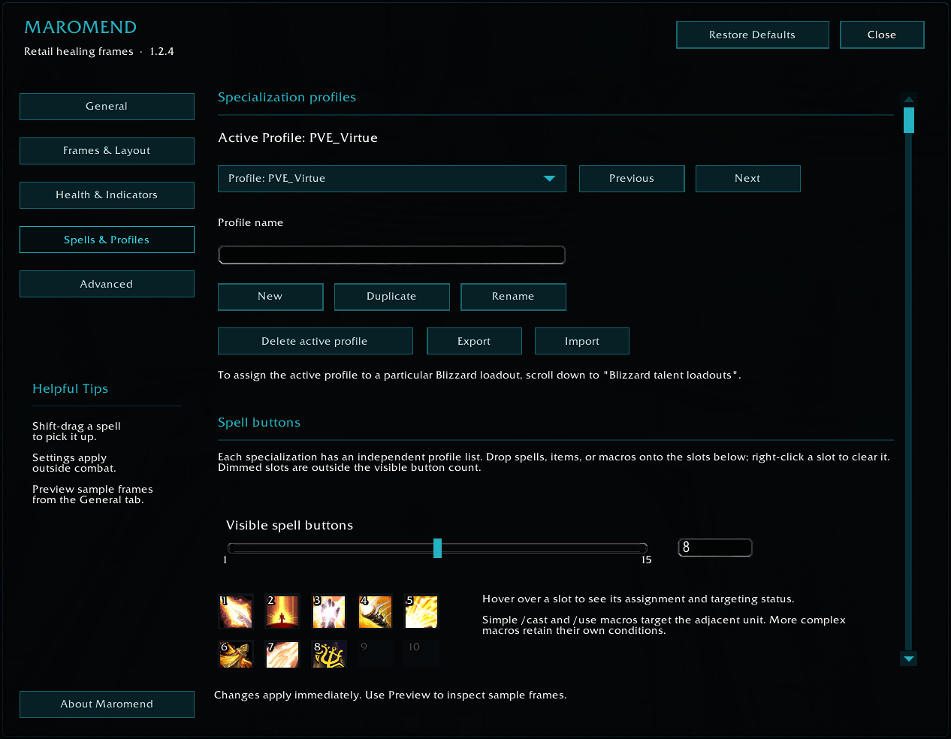
Task: Click the scrollbar down arrow
Action: (x=909, y=659)
